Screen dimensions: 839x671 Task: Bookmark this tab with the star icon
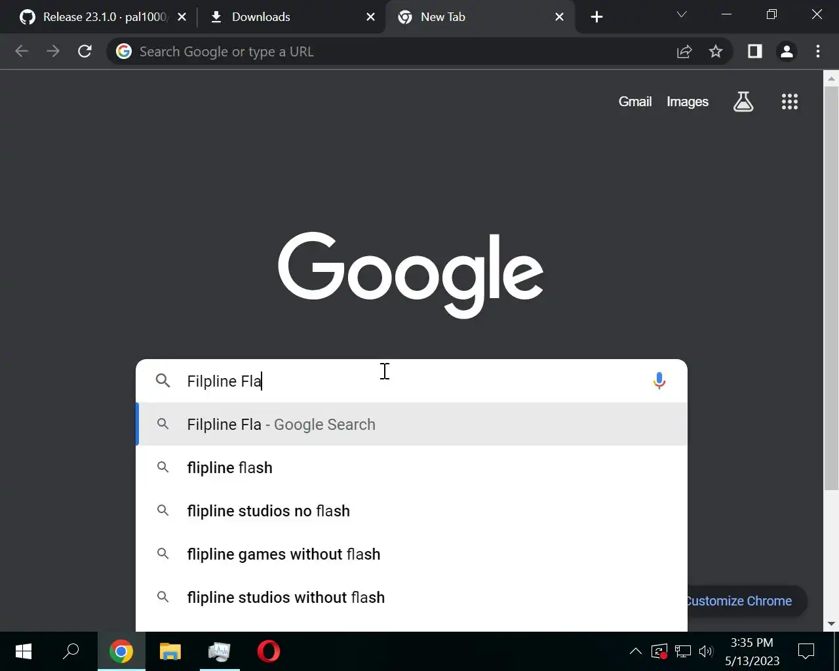[x=716, y=51]
